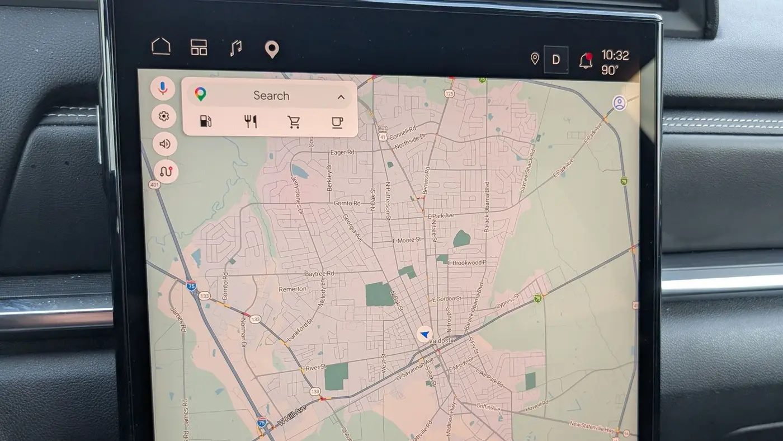Tap the blue current location arrow
Image resolution: width=783 pixels, height=441 pixels.
pos(424,335)
